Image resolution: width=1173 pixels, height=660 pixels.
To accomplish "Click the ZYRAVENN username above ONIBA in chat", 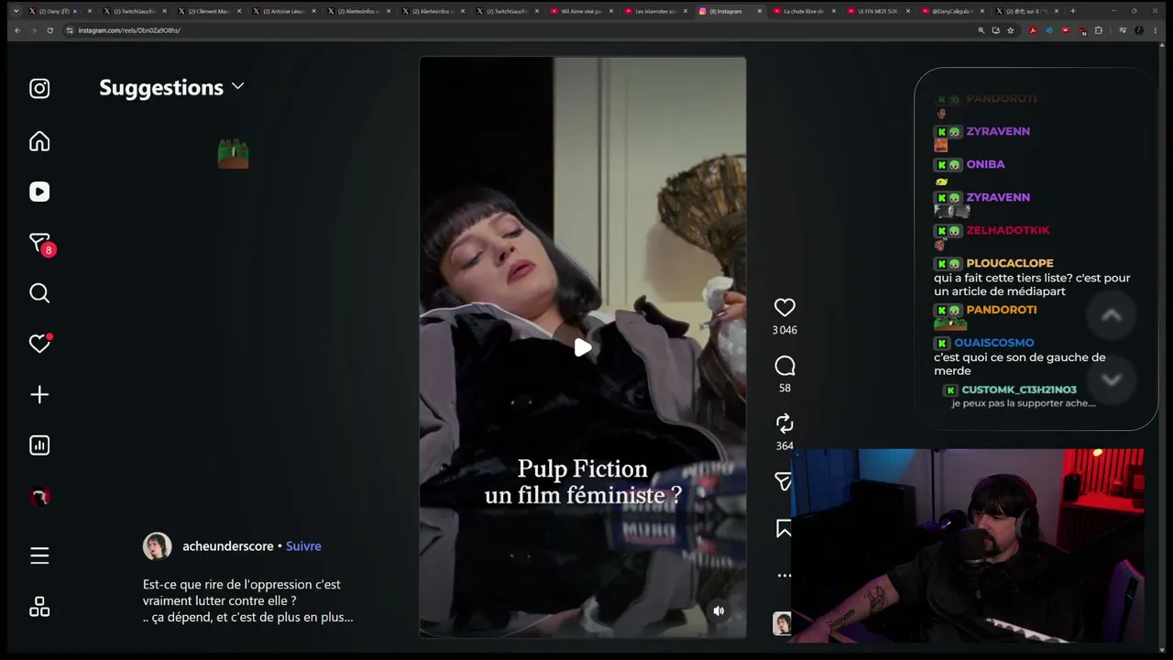I will [998, 131].
